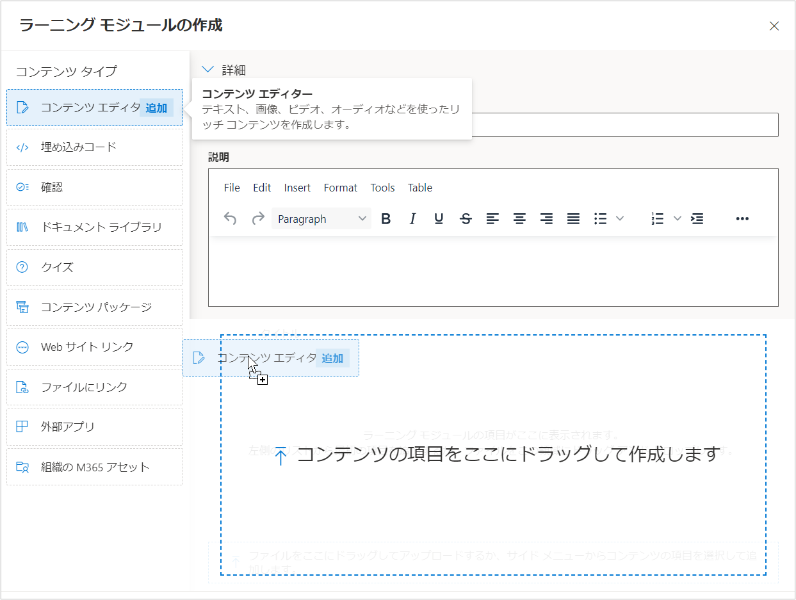The width and height of the screenshot is (796, 600).
Task: Click the M365 asset folder icon
Action: (x=22, y=467)
